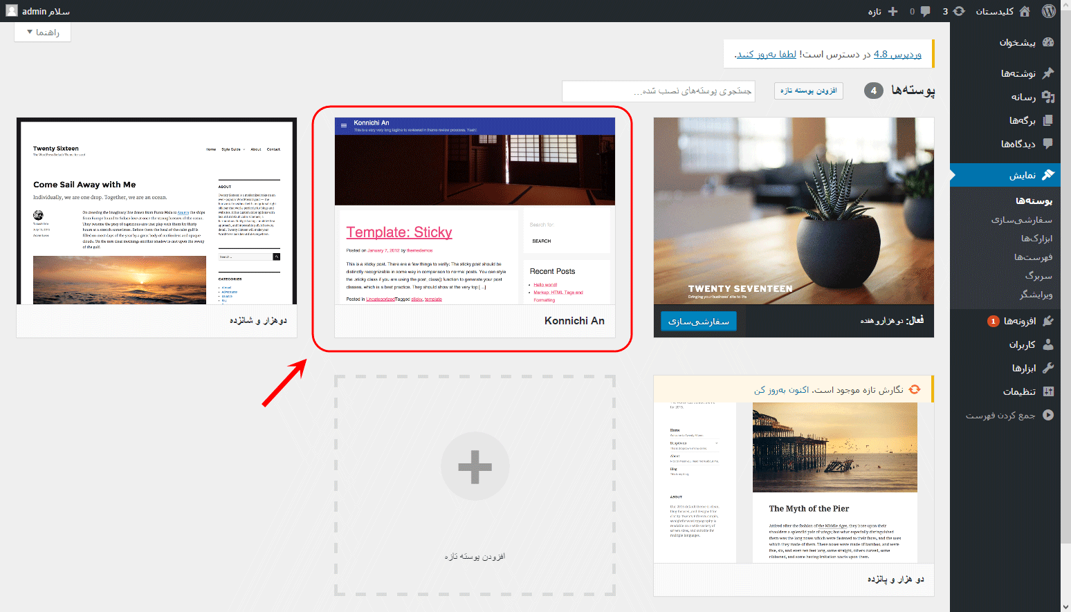The image size is (1071, 612).
Task: Click the updates refresh icon showing 3
Action: click(959, 11)
